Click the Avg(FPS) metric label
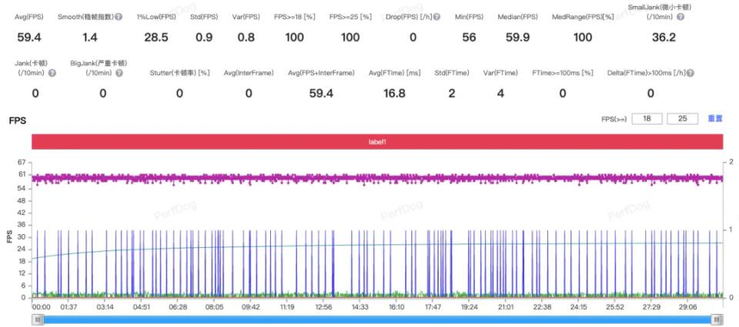Screen dimensions: 739x327 [x=30, y=17]
